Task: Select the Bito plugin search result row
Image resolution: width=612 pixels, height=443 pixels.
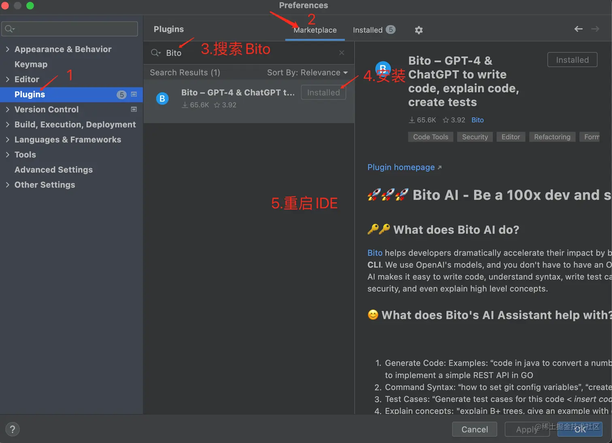Action: pos(249,101)
